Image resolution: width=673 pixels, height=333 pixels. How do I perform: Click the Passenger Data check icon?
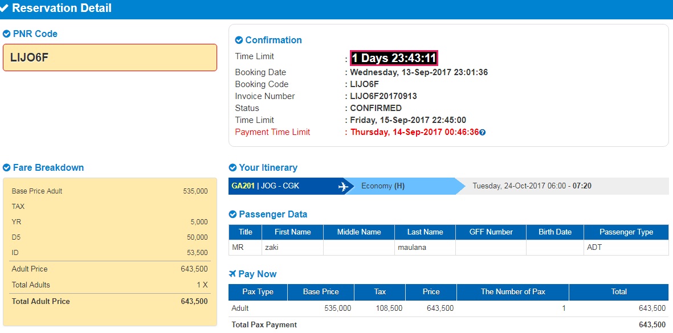pyautogui.click(x=233, y=215)
